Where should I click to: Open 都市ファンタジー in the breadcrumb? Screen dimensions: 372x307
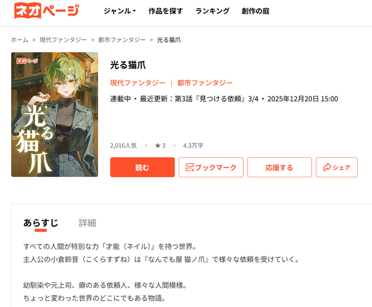[122, 40]
